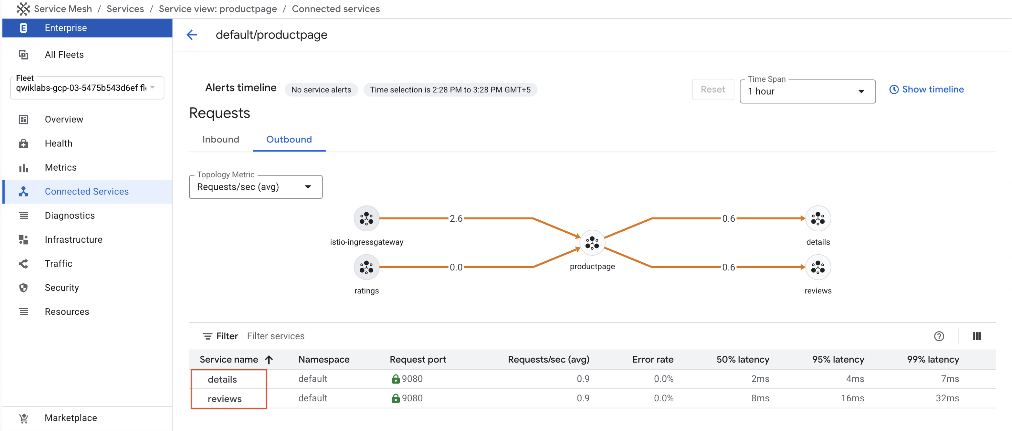The height and width of the screenshot is (431, 1012).
Task: Click the filter lines icon
Action: point(207,336)
